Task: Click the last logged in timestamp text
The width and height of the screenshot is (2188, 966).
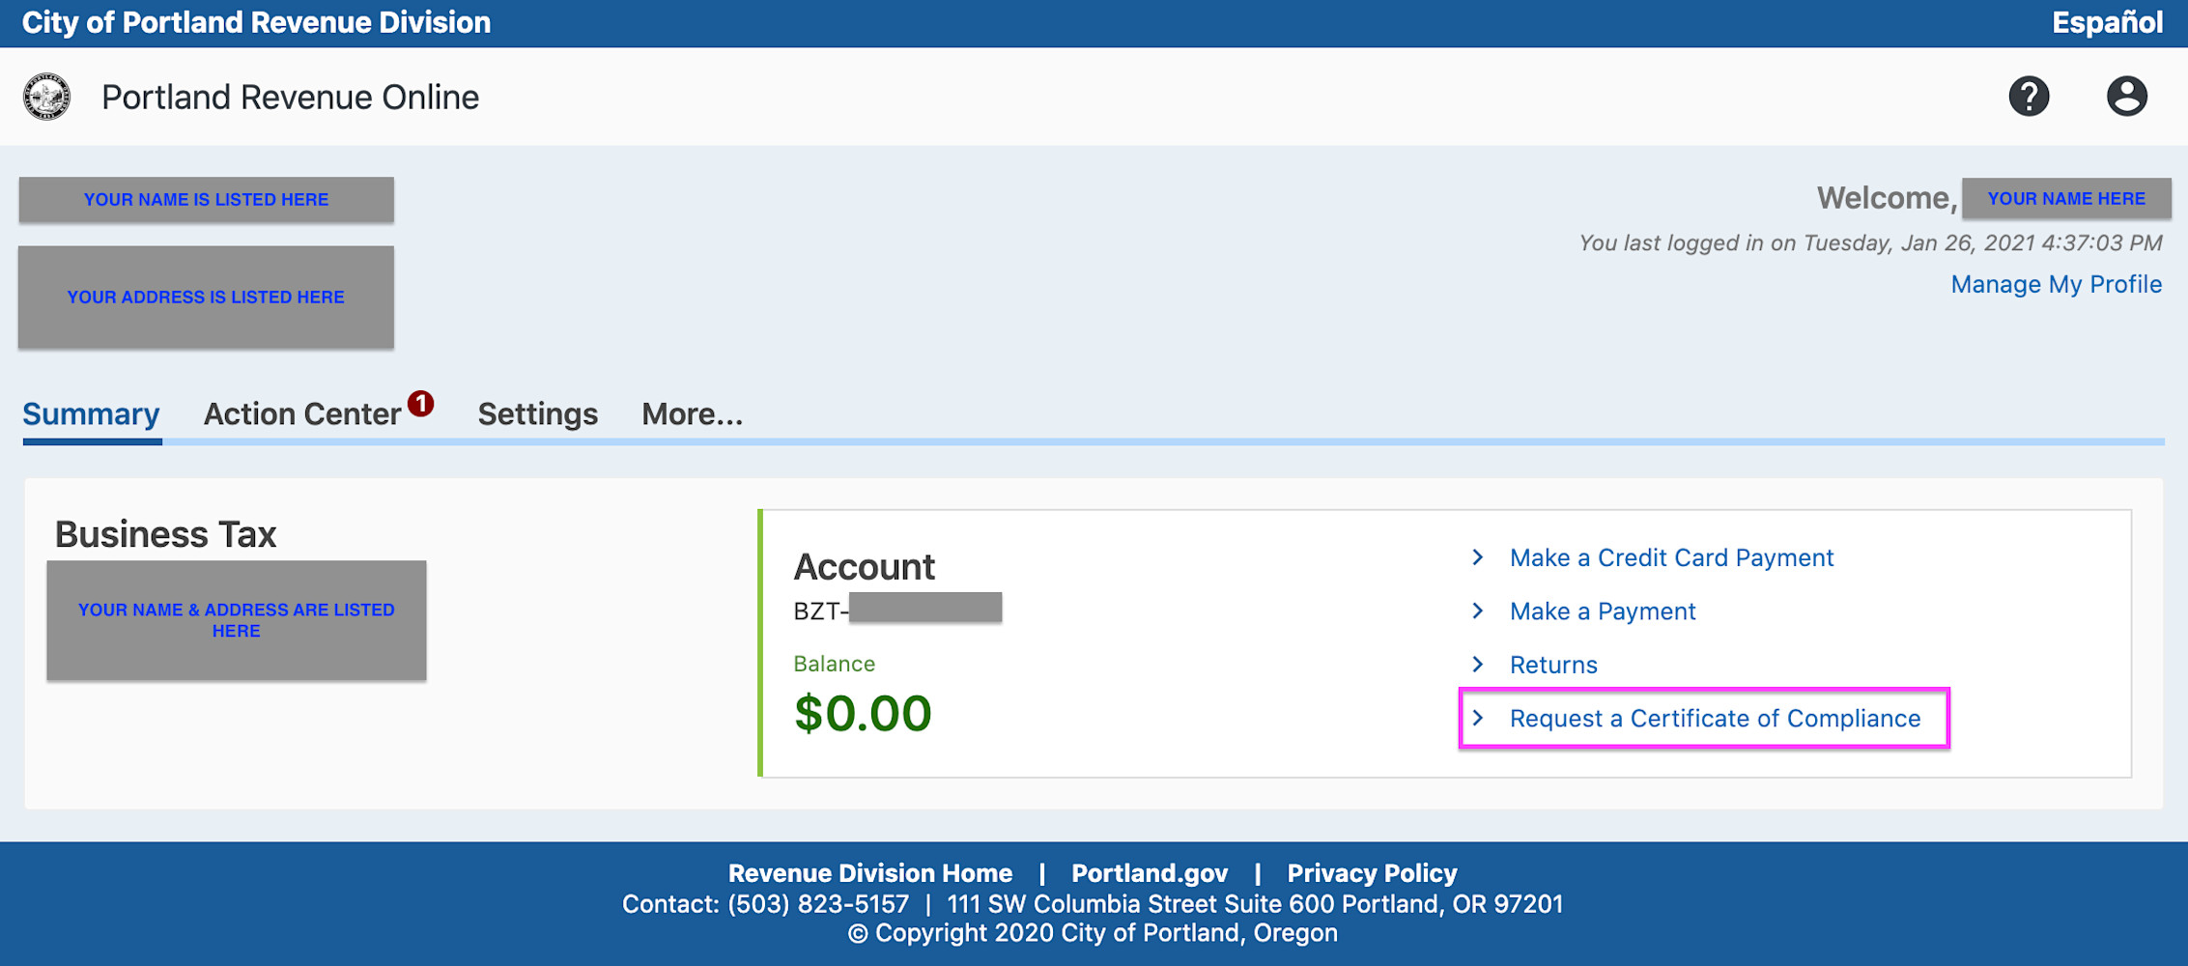Action: click(1870, 242)
